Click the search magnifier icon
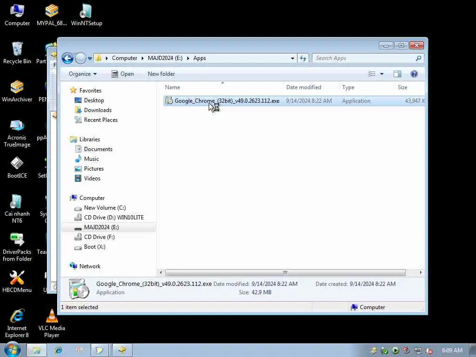The height and width of the screenshot is (357, 476). [419, 58]
